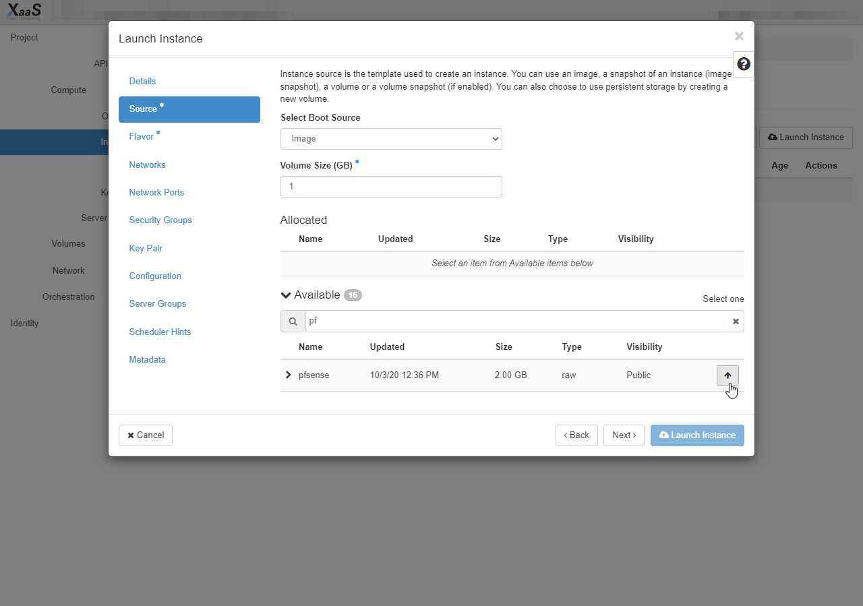Sort Available table by Updated header
This screenshot has width=863, height=606.
(x=387, y=346)
